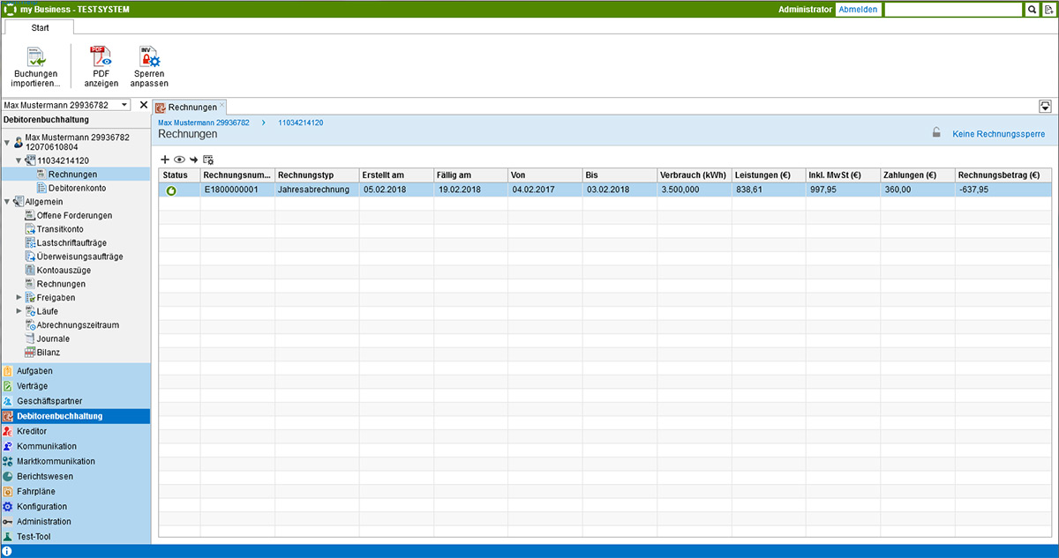This screenshot has height=558, width=1059.
Task: Click the green status icon of invoice E1800000001
Action: tap(172, 190)
